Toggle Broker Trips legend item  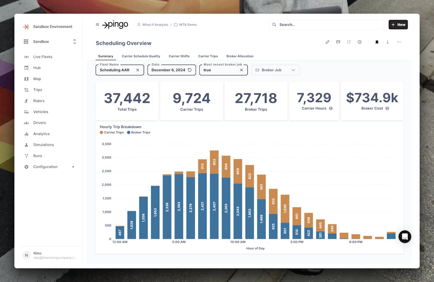(x=139, y=133)
